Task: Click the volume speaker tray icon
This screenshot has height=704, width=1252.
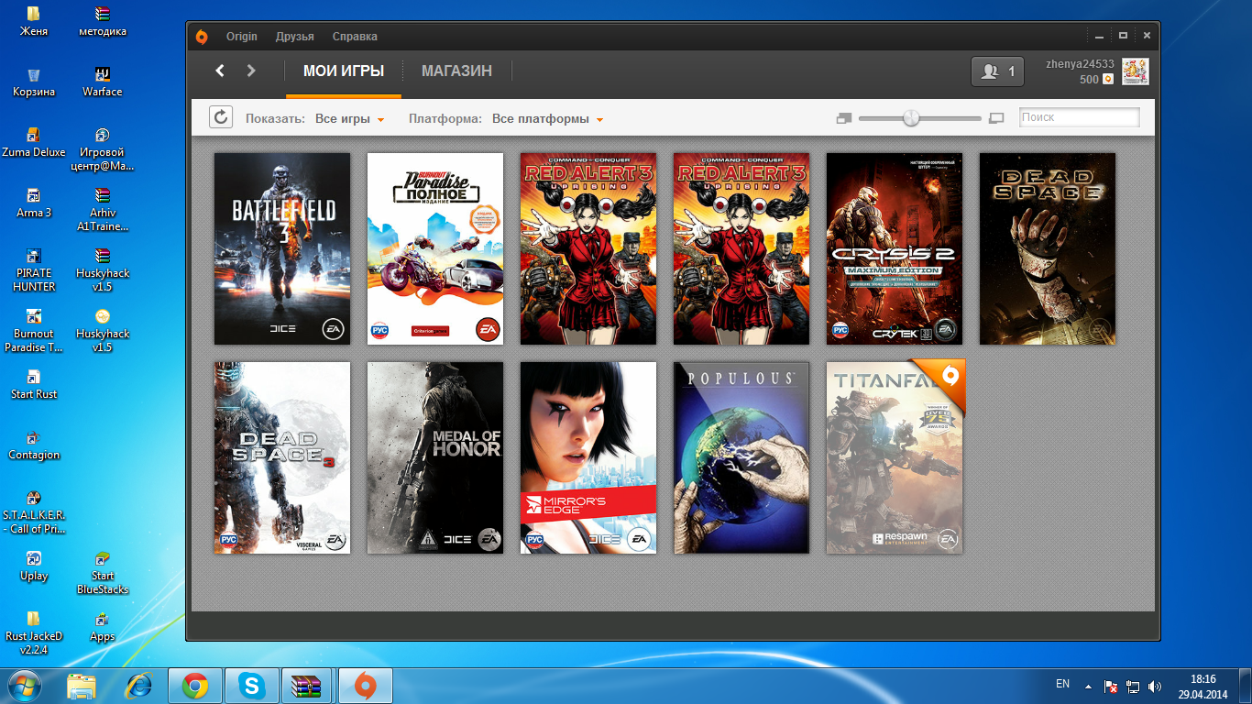Action: (x=1155, y=687)
